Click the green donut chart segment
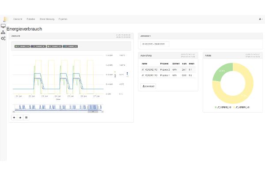This screenshot has height=176, width=265. click(222, 71)
